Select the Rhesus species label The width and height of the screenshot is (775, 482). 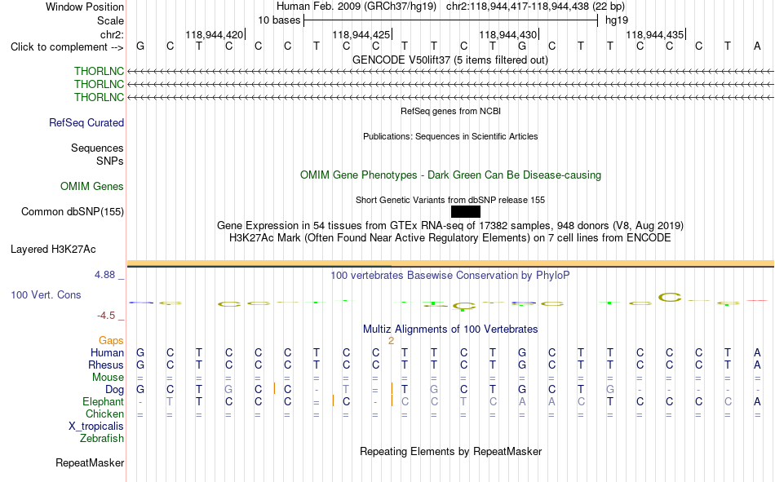coord(106,365)
